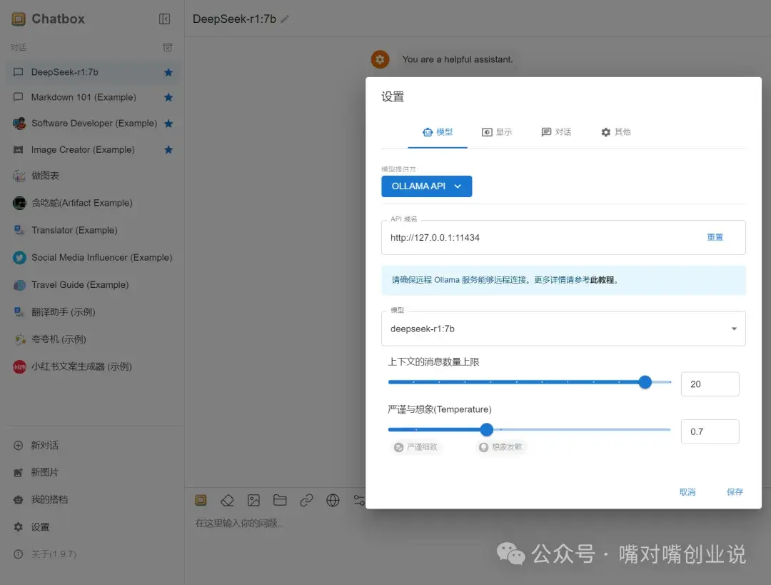Select the system prompt text 'You are a helpful assistant.'

click(x=458, y=59)
